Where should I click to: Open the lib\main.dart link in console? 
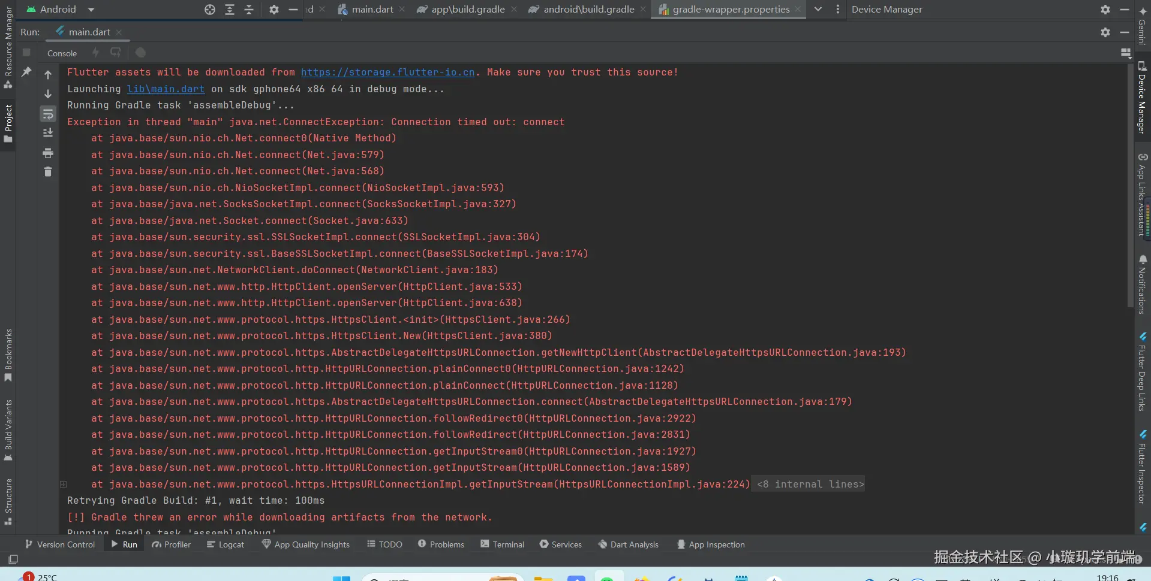[166, 89]
